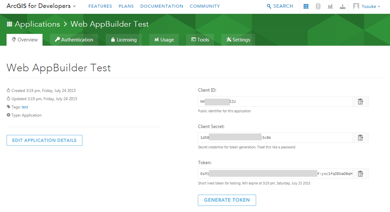Image resolution: width=390 pixels, height=212 pixels.
Task: Click the chart icon on Usage tab
Action: click(157, 40)
